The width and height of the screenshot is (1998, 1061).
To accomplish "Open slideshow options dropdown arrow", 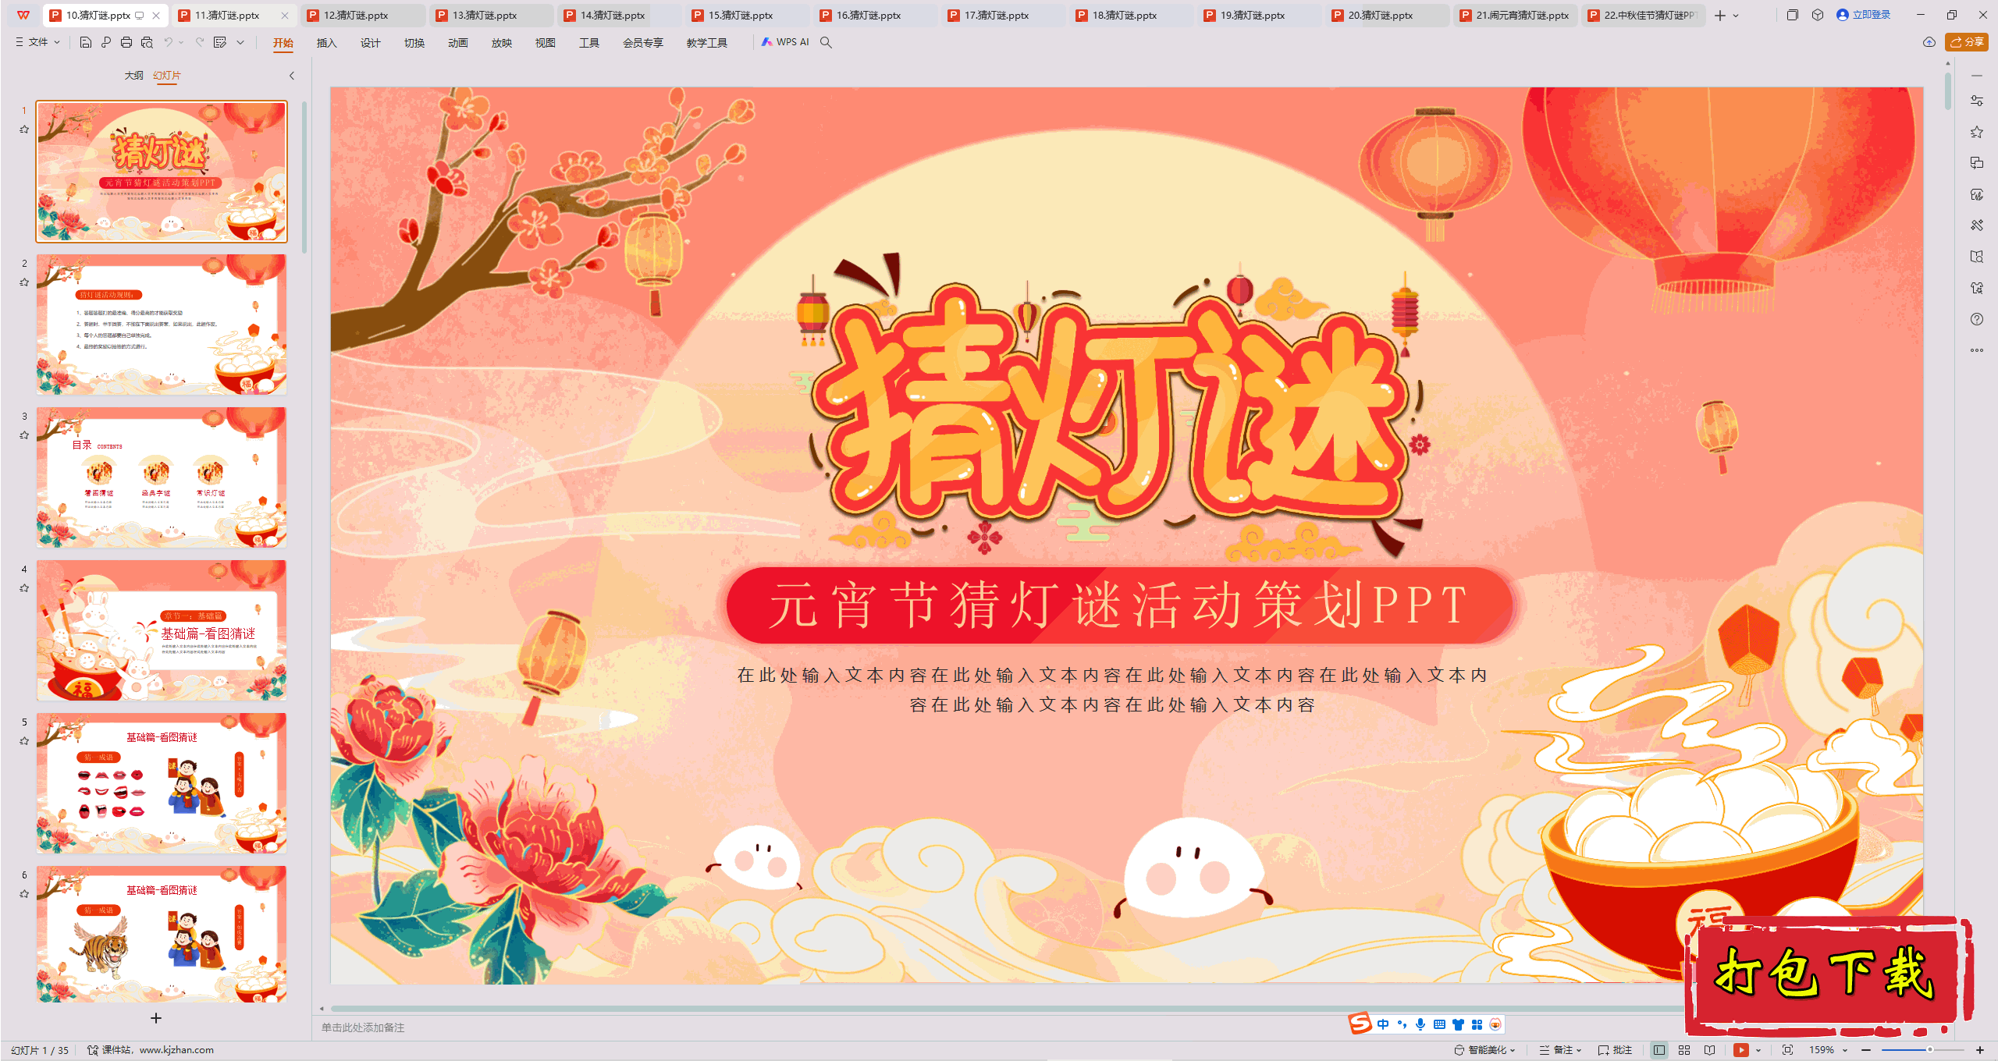I will pos(1758,1050).
